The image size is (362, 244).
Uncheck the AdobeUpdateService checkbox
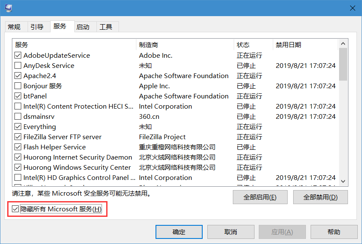click(18, 56)
